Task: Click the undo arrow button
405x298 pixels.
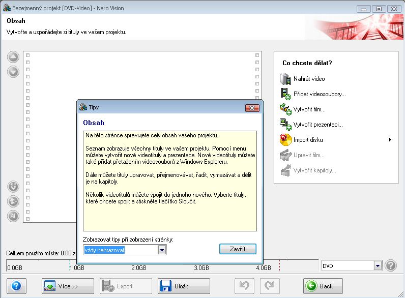Action: [244, 286]
